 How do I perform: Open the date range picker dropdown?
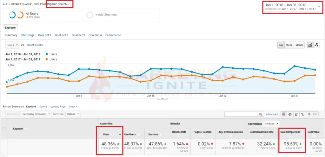pyautogui.click(x=318, y=7)
